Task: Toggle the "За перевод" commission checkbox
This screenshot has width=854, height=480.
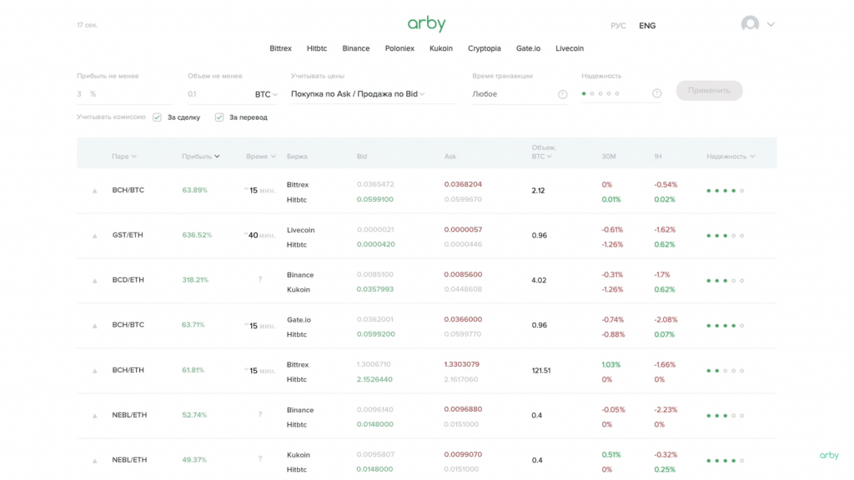Action: pos(219,117)
